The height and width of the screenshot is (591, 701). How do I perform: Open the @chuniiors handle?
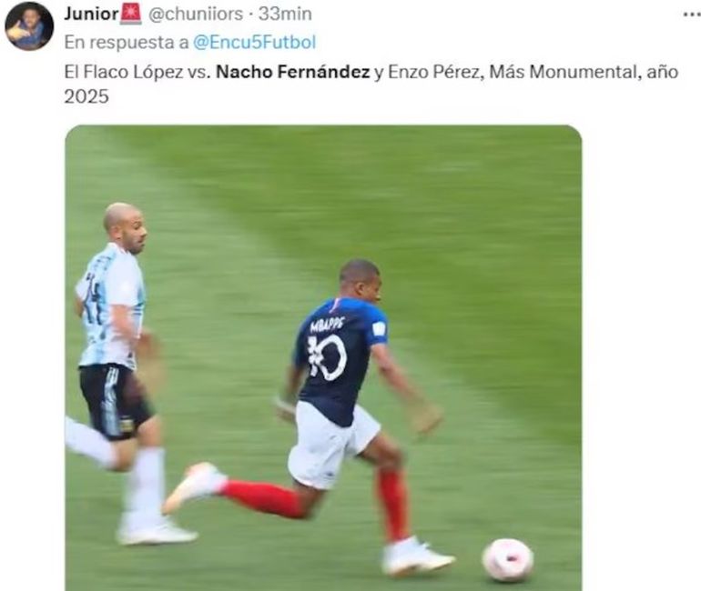[196, 15]
